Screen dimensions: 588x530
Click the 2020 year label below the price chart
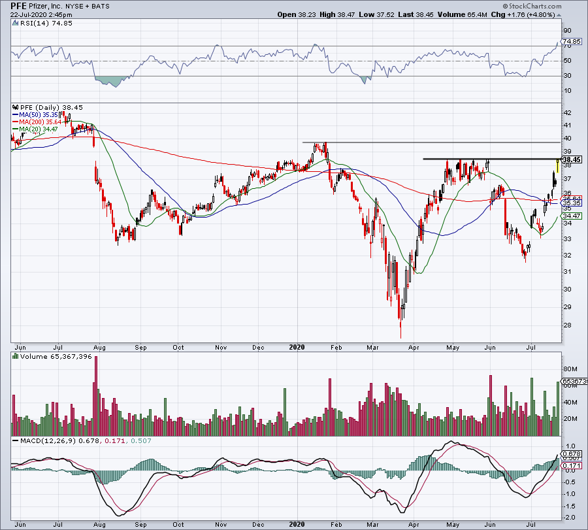pos(297,347)
